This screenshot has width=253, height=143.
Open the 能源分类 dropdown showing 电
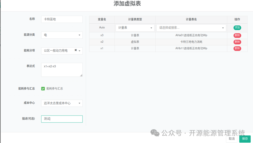click(x=62, y=35)
